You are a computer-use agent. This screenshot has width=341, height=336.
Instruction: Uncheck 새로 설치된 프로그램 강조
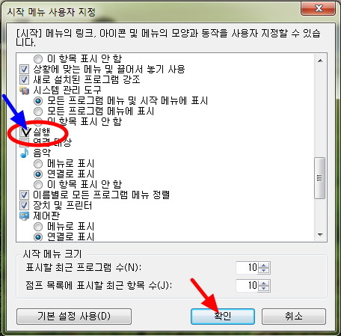pos(24,80)
